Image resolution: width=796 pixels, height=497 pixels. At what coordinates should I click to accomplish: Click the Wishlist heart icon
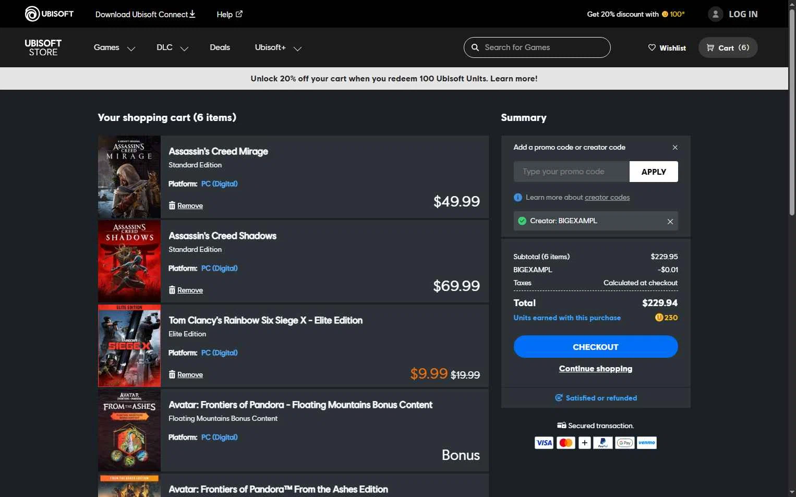652,47
